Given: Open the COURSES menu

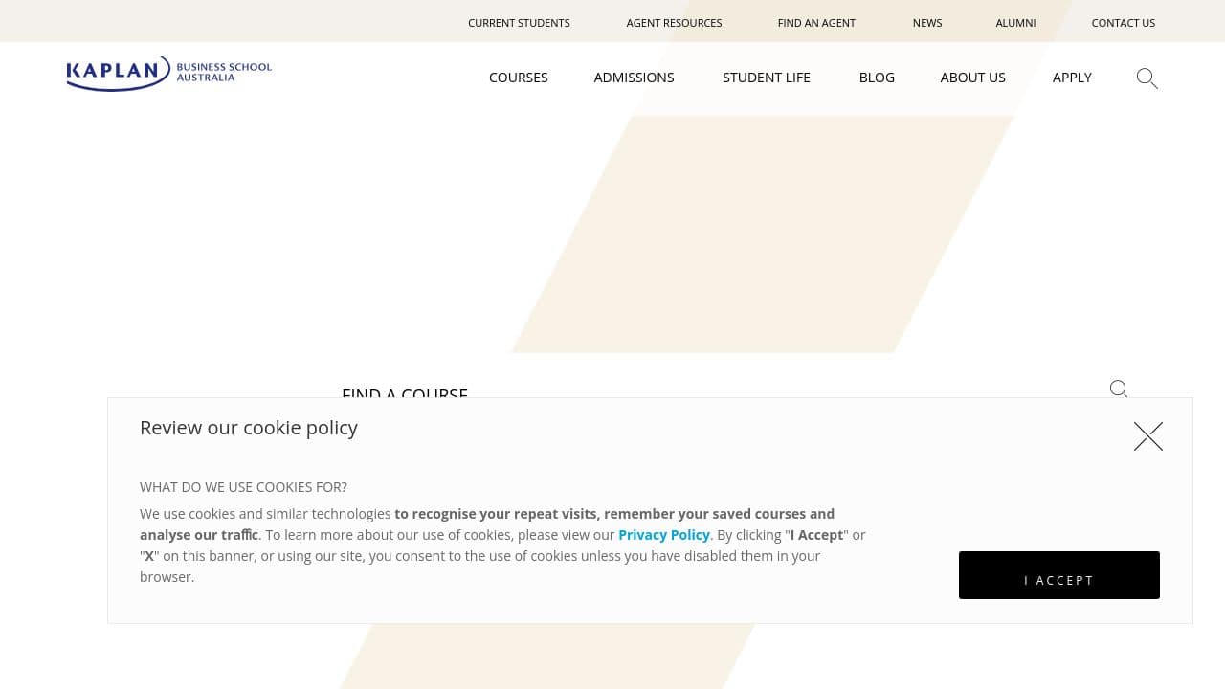Looking at the screenshot, I should tap(518, 78).
